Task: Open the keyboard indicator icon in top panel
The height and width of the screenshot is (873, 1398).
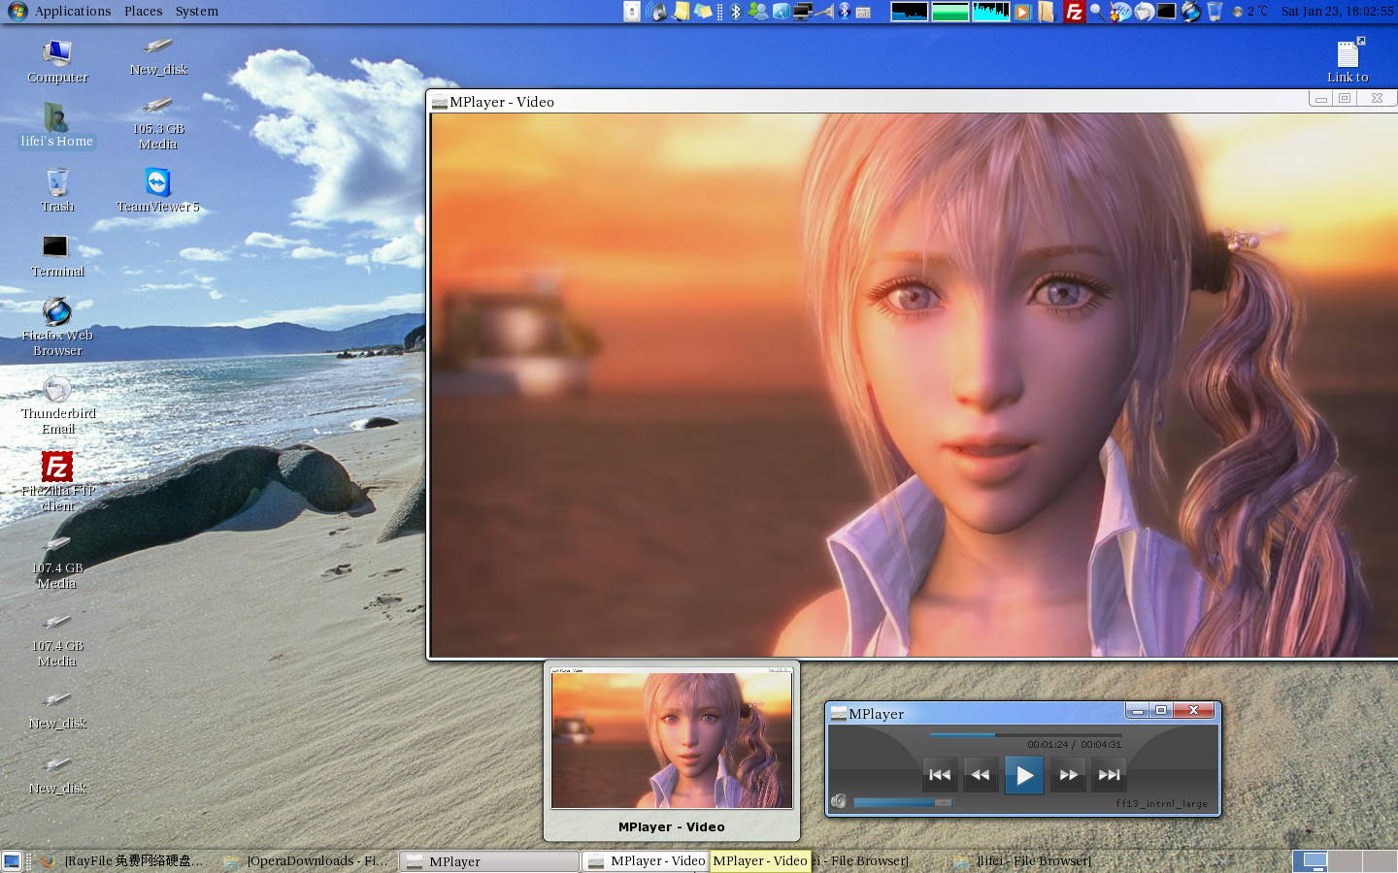Action: tap(863, 12)
